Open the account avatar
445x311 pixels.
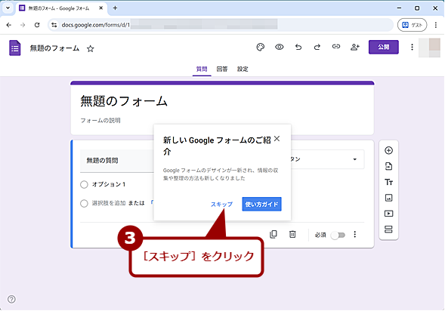[429, 48]
